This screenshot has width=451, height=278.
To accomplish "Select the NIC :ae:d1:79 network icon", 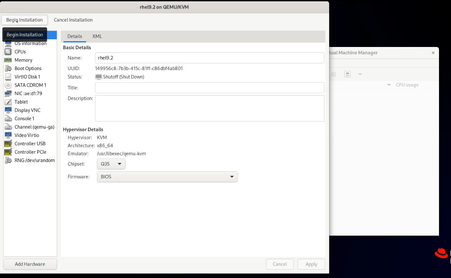I will tap(8, 93).
